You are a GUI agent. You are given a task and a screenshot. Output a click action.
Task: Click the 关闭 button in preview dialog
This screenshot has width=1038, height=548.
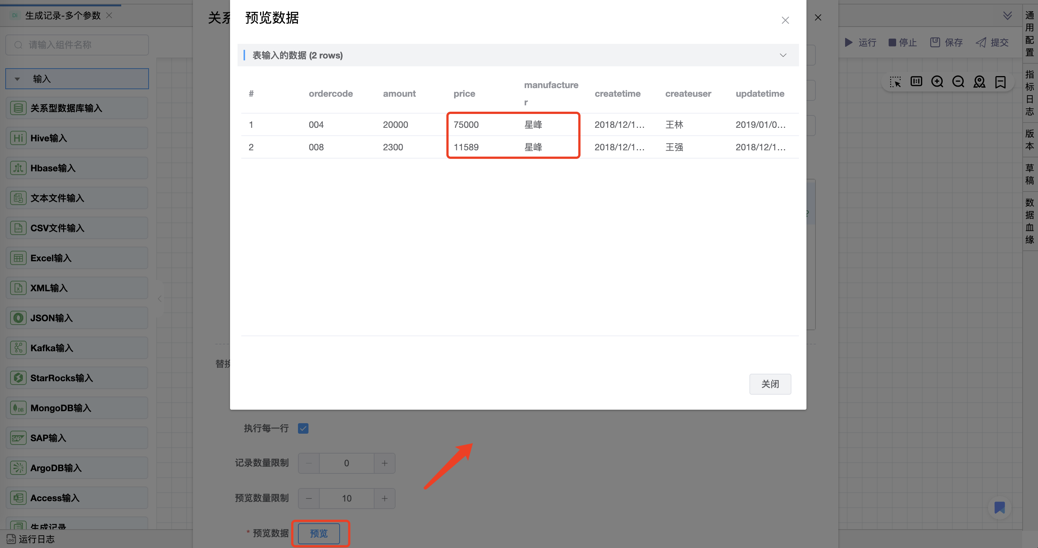tap(770, 384)
